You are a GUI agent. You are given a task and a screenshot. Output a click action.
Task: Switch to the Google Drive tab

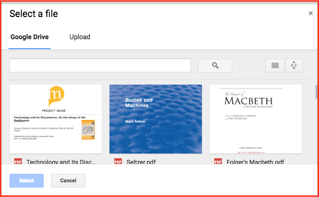[29, 37]
